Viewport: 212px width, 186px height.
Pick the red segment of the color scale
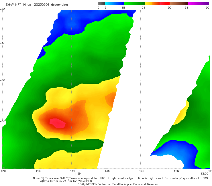coord(164,3)
